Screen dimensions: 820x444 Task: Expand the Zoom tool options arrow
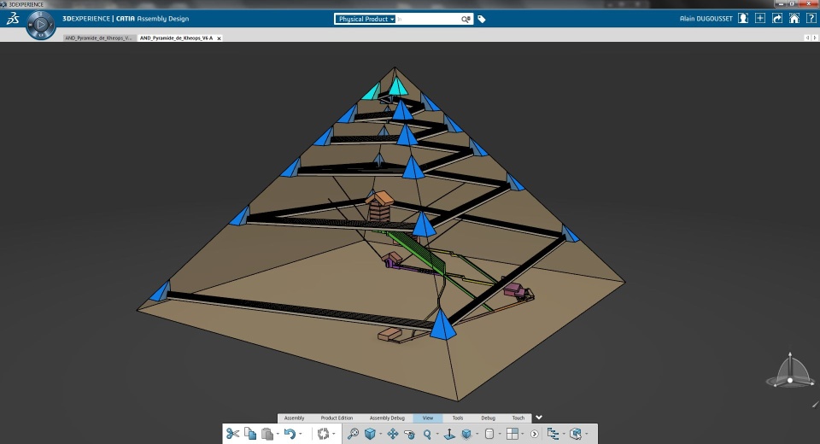437,434
